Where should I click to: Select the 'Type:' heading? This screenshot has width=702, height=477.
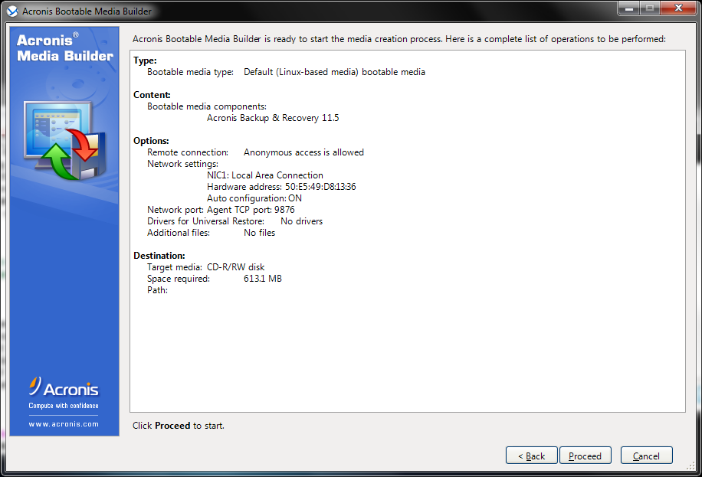click(145, 60)
